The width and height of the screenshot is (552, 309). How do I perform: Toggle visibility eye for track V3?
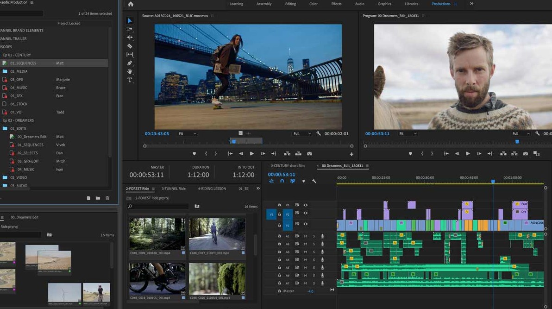point(305,205)
